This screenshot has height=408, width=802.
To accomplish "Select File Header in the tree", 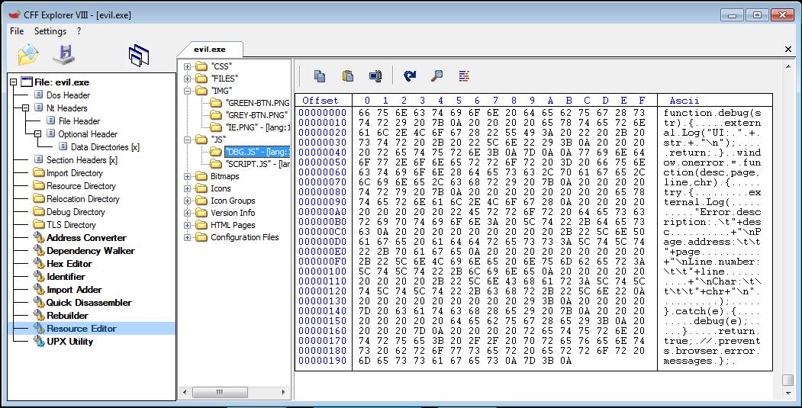I will coord(79,121).
